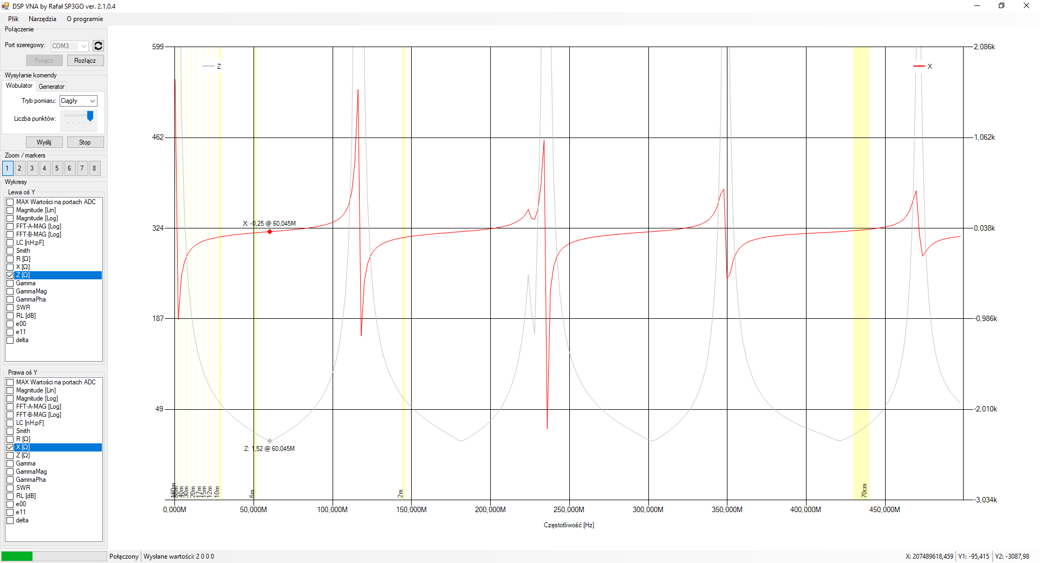Uncheck Z [Ω] in Lewa oś Y list
1040x563 pixels.
pyautogui.click(x=10, y=275)
